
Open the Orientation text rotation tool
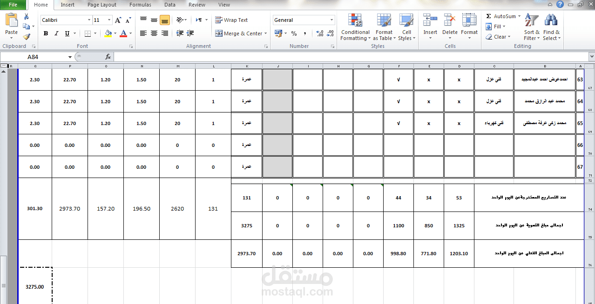[181, 20]
